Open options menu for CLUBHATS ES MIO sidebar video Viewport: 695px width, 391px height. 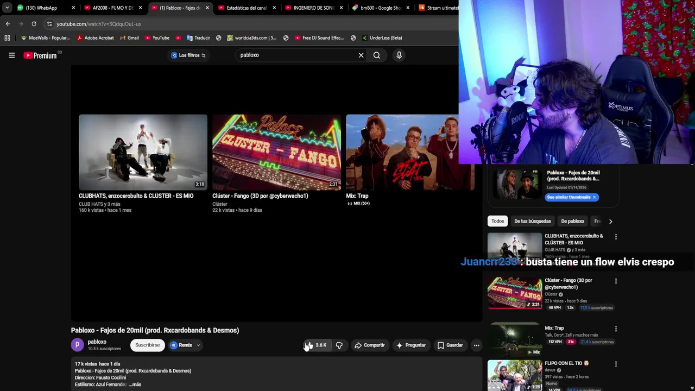pos(616,237)
